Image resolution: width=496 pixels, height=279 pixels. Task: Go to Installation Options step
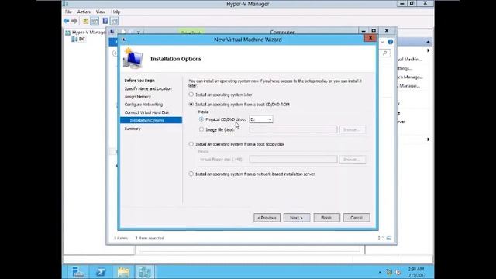point(151,120)
